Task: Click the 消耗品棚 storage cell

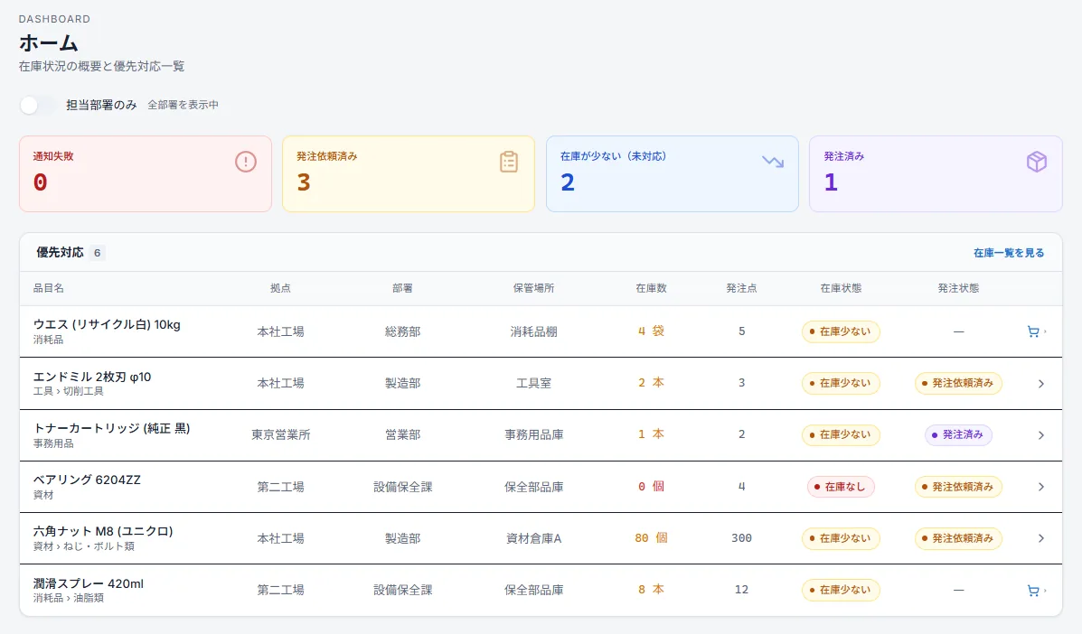Action: pyautogui.click(x=533, y=331)
